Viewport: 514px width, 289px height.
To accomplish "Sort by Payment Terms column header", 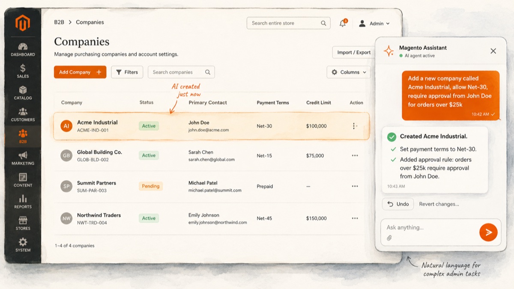I will [x=273, y=103].
